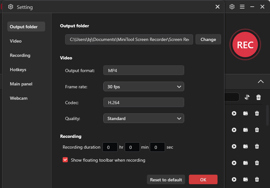Open the hamburger menu

(x=242, y=7)
